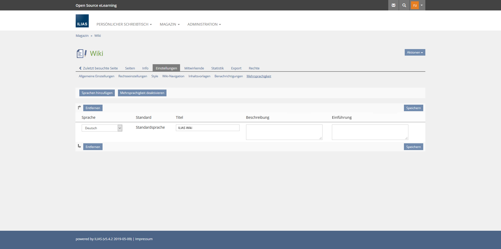Switch to the Mitwirkende tab
Viewport: 501px width, 249px height.
[194, 68]
